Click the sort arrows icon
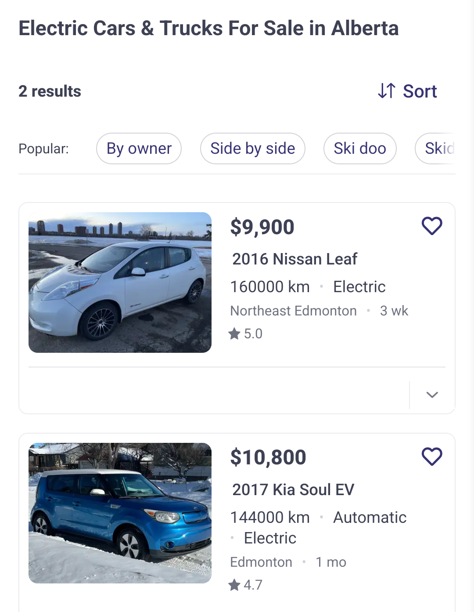This screenshot has width=474, height=612. tap(387, 91)
